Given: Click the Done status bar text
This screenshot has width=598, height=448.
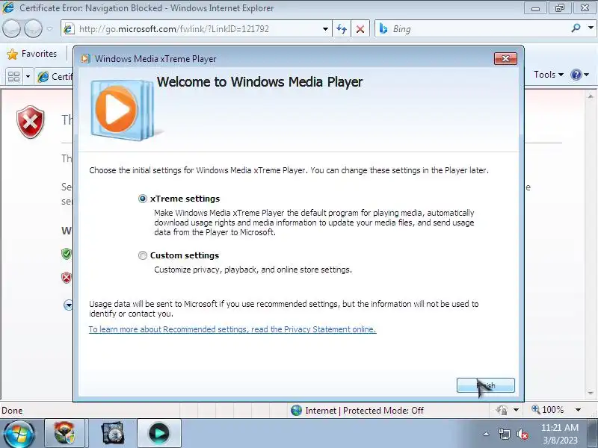Looking at the screenshot, I should [12, 411].
